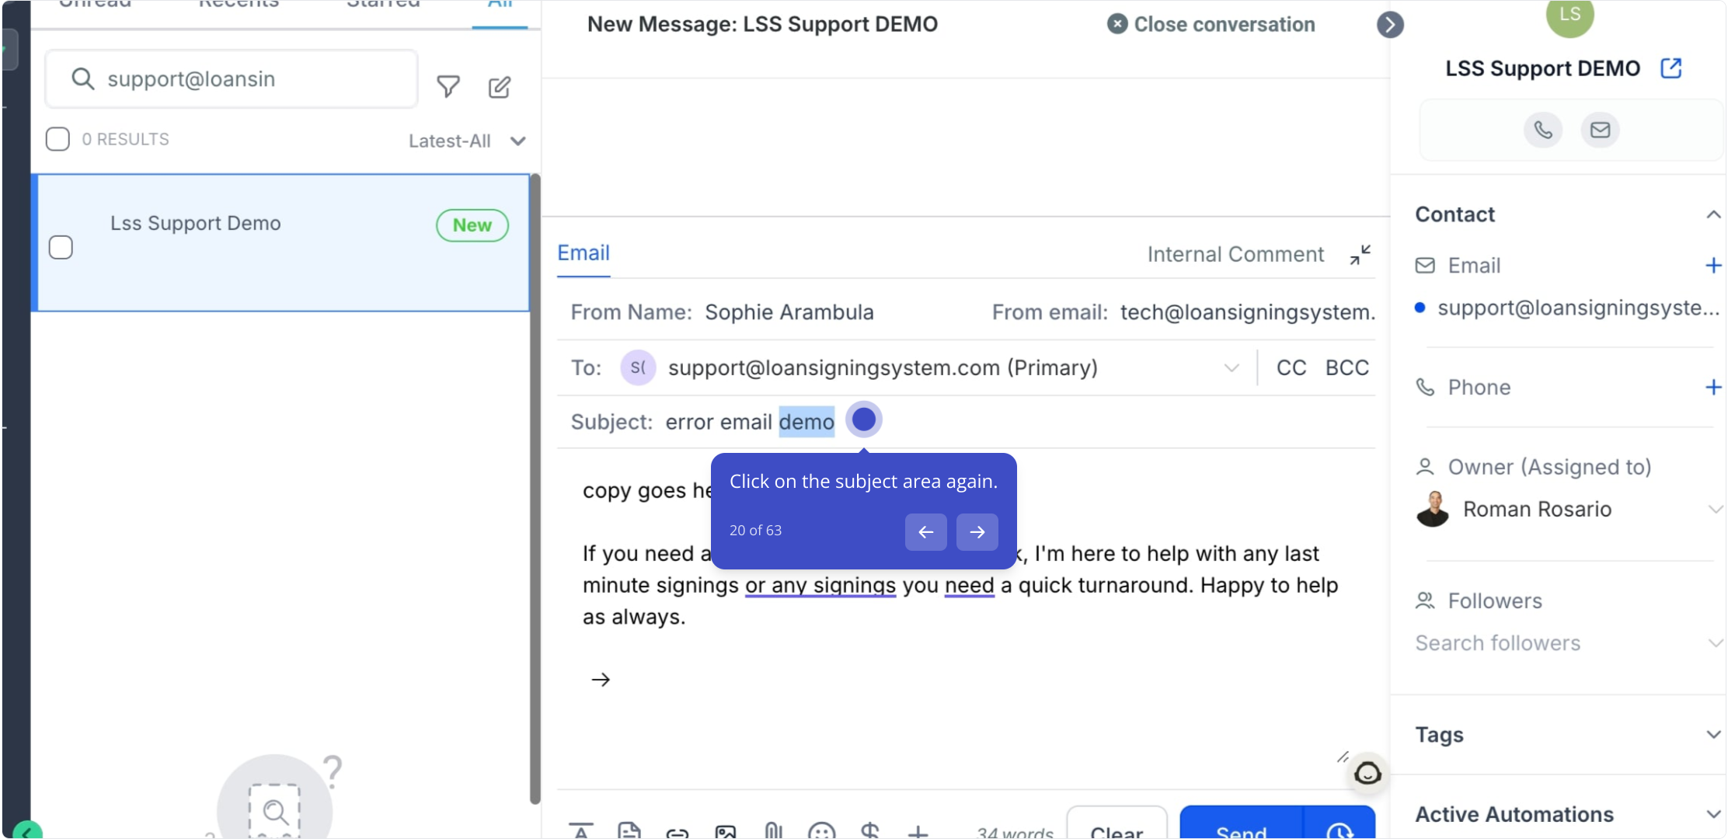Open the Latest-All sort dropdown

[x=468, y=141]
